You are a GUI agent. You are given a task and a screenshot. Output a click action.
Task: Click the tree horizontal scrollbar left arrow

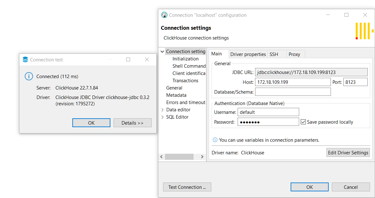161,157
